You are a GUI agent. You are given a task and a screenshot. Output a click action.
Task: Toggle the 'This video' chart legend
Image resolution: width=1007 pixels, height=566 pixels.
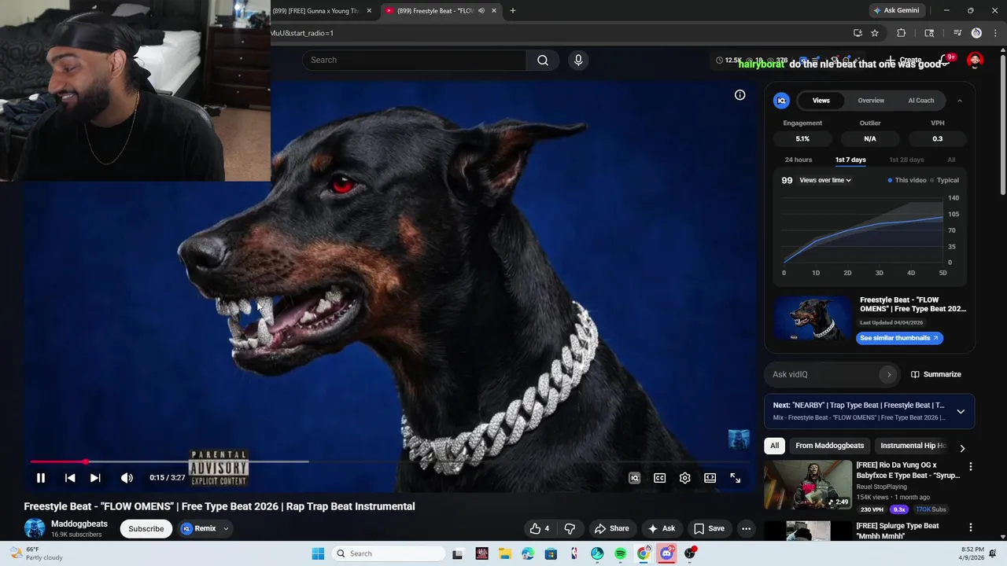pos(907,180)
